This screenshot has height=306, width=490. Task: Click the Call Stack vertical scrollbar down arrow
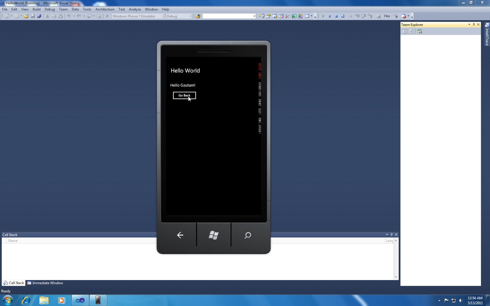396,277
